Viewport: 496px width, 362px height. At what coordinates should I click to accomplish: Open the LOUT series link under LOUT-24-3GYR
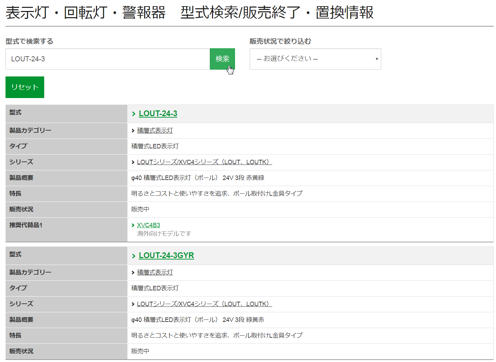(x=204, y=304)
